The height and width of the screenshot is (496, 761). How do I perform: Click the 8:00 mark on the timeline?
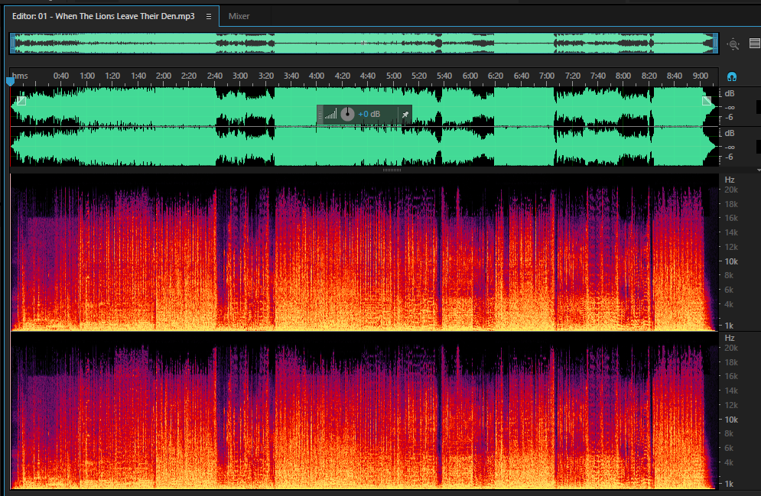pyautogui.click(x=623, y=76)
